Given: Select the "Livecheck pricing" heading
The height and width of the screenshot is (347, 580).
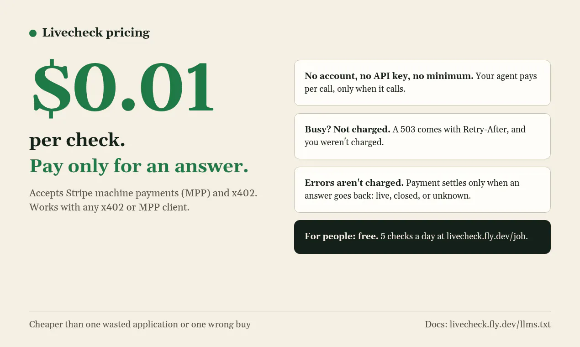Looking at the screenshot, I should pyautogui.click(x=96, y=33).
